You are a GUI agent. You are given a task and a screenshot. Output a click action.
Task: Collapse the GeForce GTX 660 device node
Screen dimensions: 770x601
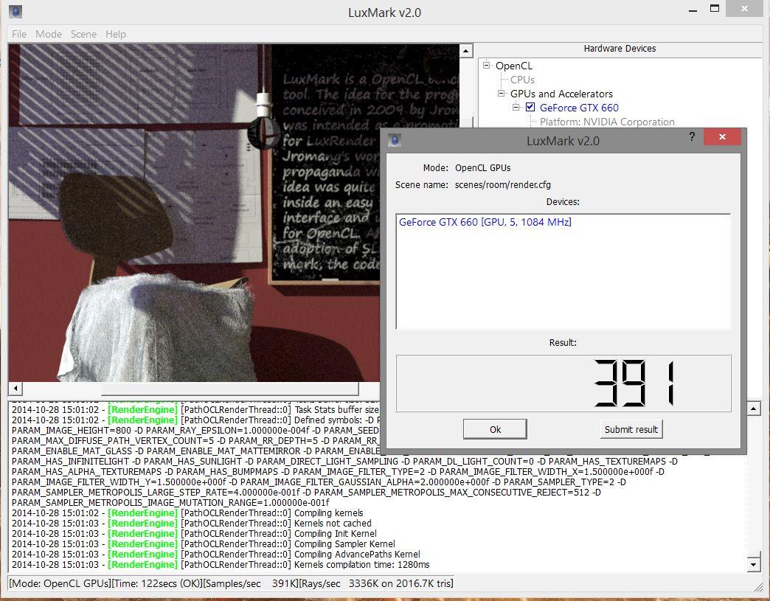516,106
